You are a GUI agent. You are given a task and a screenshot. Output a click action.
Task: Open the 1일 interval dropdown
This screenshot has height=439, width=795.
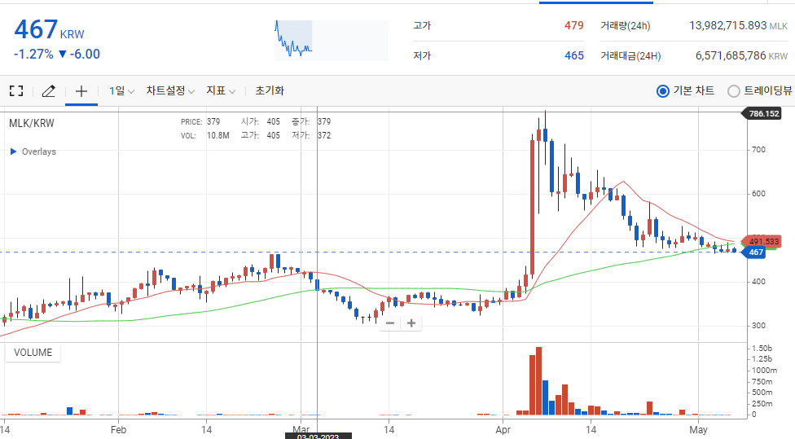tap(121, 90)
